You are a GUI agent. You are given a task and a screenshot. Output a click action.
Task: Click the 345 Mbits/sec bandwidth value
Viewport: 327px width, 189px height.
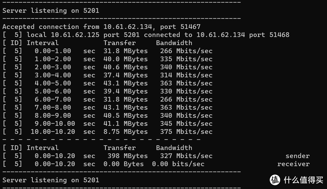click(186, 124)
